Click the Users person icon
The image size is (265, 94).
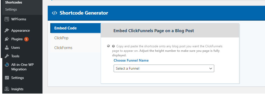click(x=7, y=48)
